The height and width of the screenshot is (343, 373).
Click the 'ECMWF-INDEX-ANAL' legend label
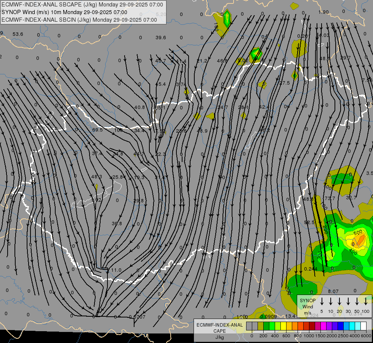coord(219,325)
